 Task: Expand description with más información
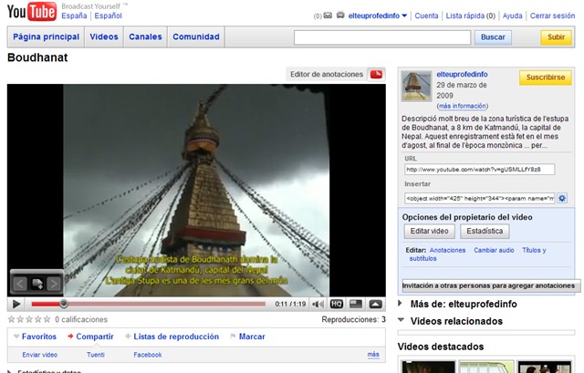pos(463,106)
